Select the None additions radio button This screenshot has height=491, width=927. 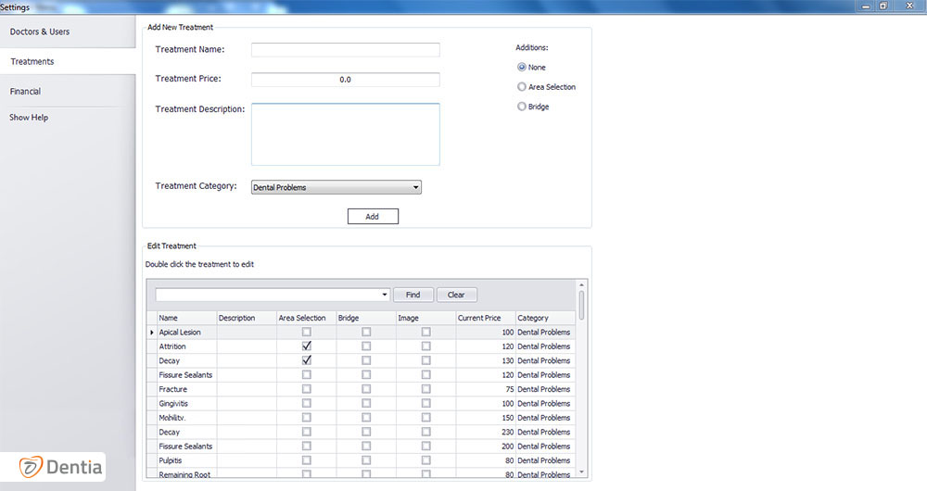point(522,68)
